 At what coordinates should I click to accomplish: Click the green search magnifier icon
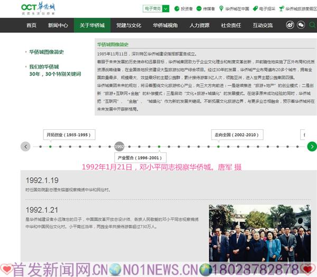[312, 25]
